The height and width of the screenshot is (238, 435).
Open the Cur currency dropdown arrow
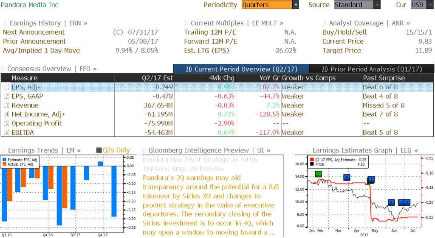click(x=430, y=5)
